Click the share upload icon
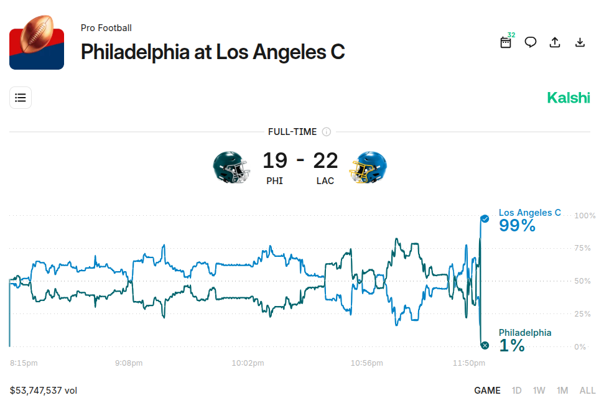The height and width of the screenshot is (408, 609). (x=555, y=42)
